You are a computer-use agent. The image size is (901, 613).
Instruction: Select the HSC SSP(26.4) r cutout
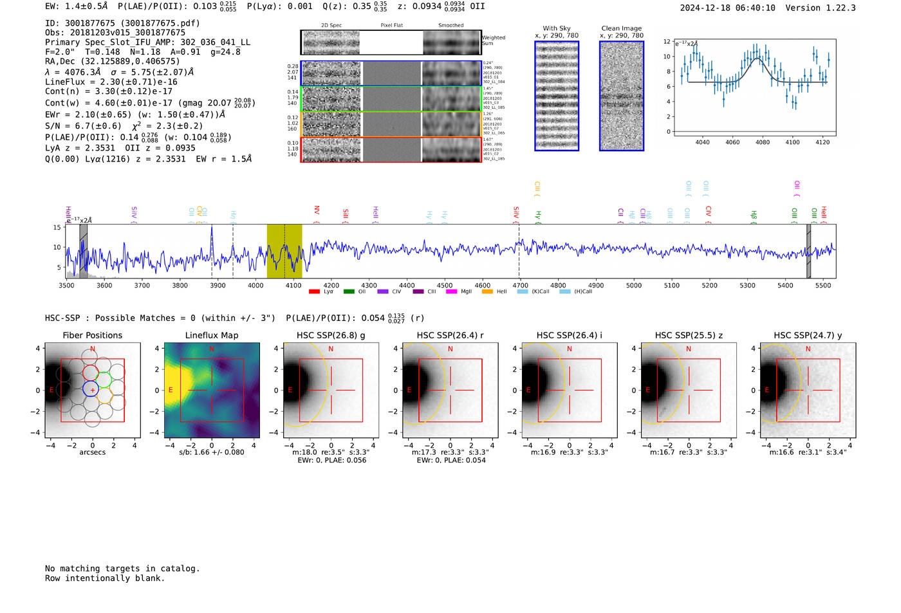coord(450,390)
